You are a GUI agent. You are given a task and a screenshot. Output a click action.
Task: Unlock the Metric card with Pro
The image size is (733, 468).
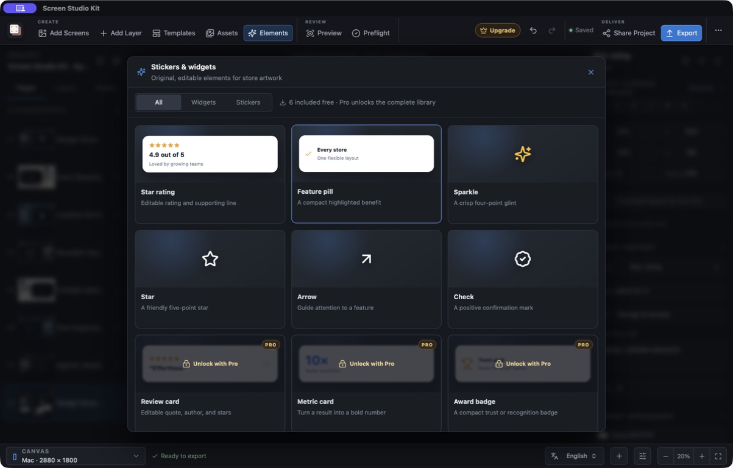(x=367, y=364)
